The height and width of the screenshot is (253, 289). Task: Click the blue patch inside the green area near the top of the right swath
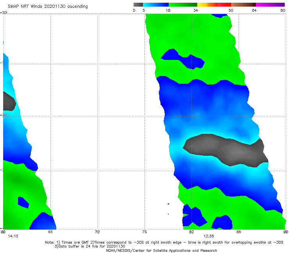point(182,59)
